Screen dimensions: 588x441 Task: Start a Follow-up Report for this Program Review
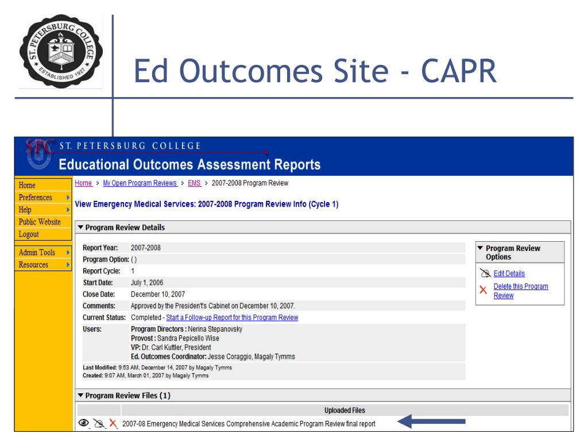pos(232,317)
